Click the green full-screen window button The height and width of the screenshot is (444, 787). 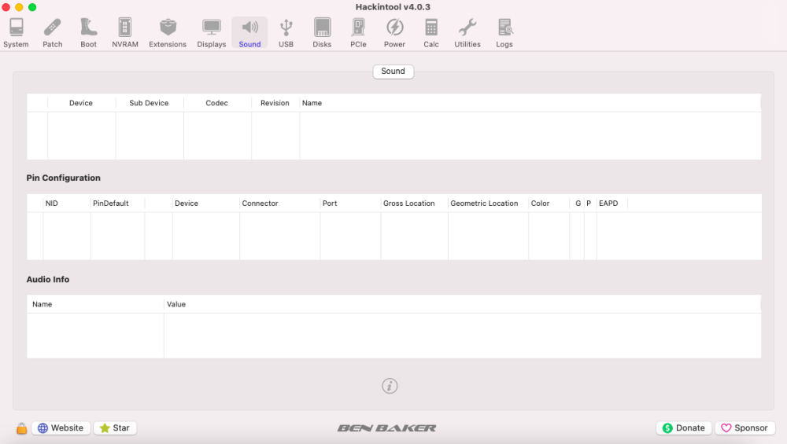[32, 7]
